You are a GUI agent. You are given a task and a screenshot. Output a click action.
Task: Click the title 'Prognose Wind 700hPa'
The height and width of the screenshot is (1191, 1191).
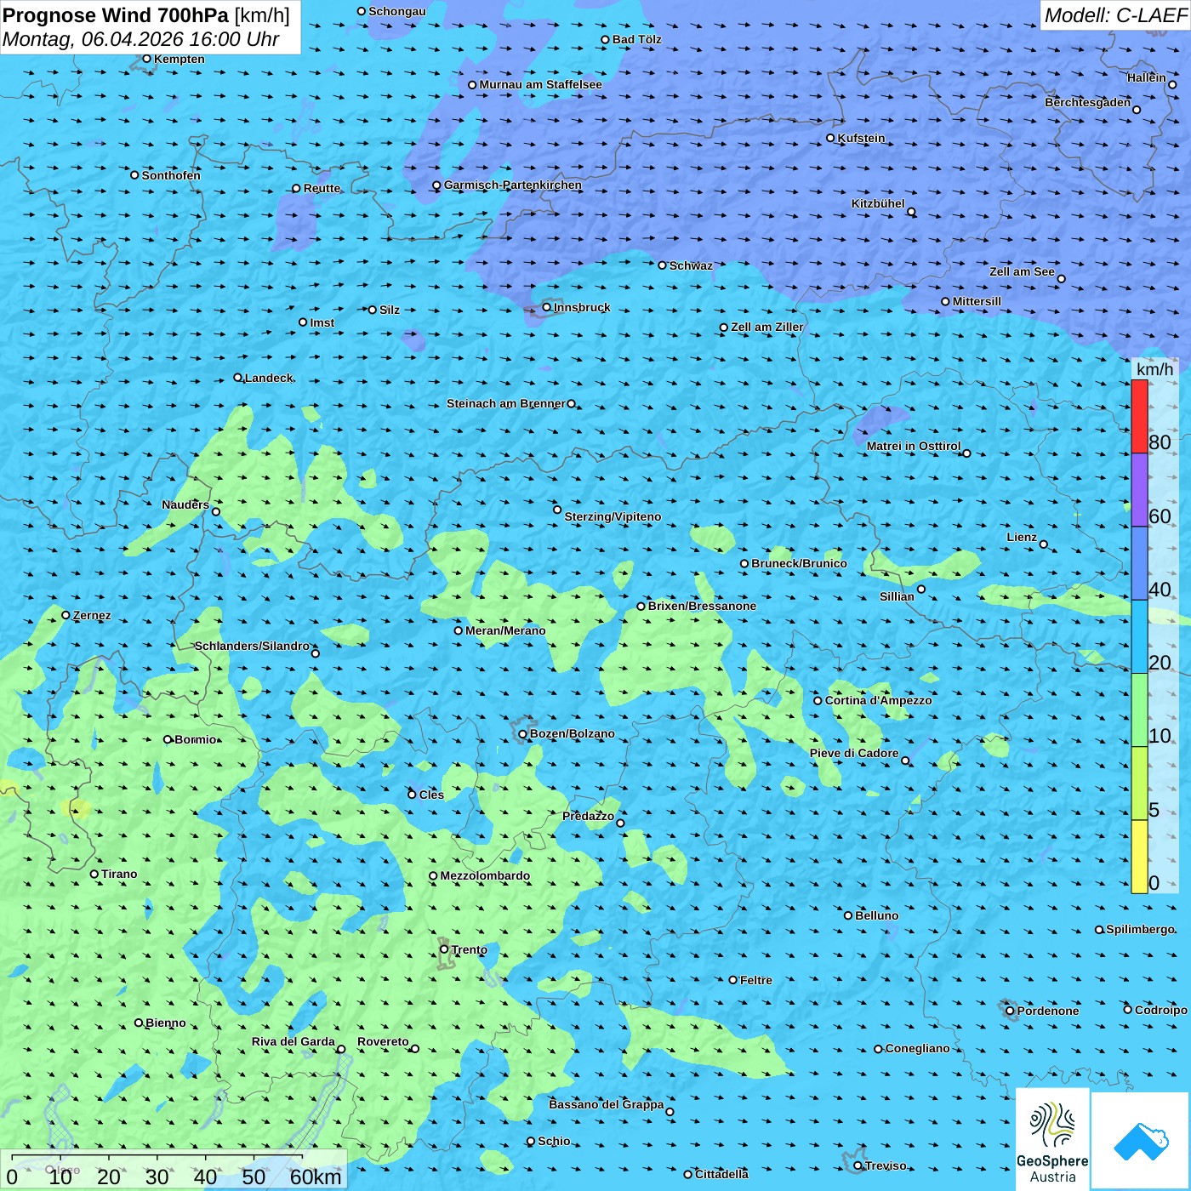click(116, 15)
